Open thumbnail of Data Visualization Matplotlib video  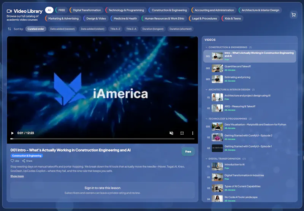click(217, 127)
